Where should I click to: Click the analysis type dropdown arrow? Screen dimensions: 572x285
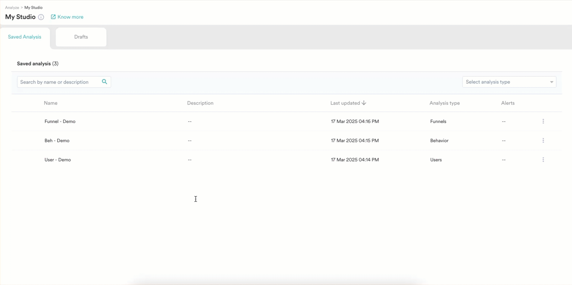[x=551, y=82]
